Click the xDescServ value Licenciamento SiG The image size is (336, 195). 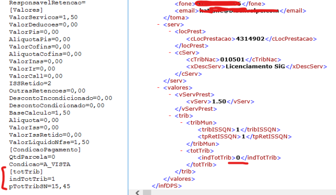[255, 66]
